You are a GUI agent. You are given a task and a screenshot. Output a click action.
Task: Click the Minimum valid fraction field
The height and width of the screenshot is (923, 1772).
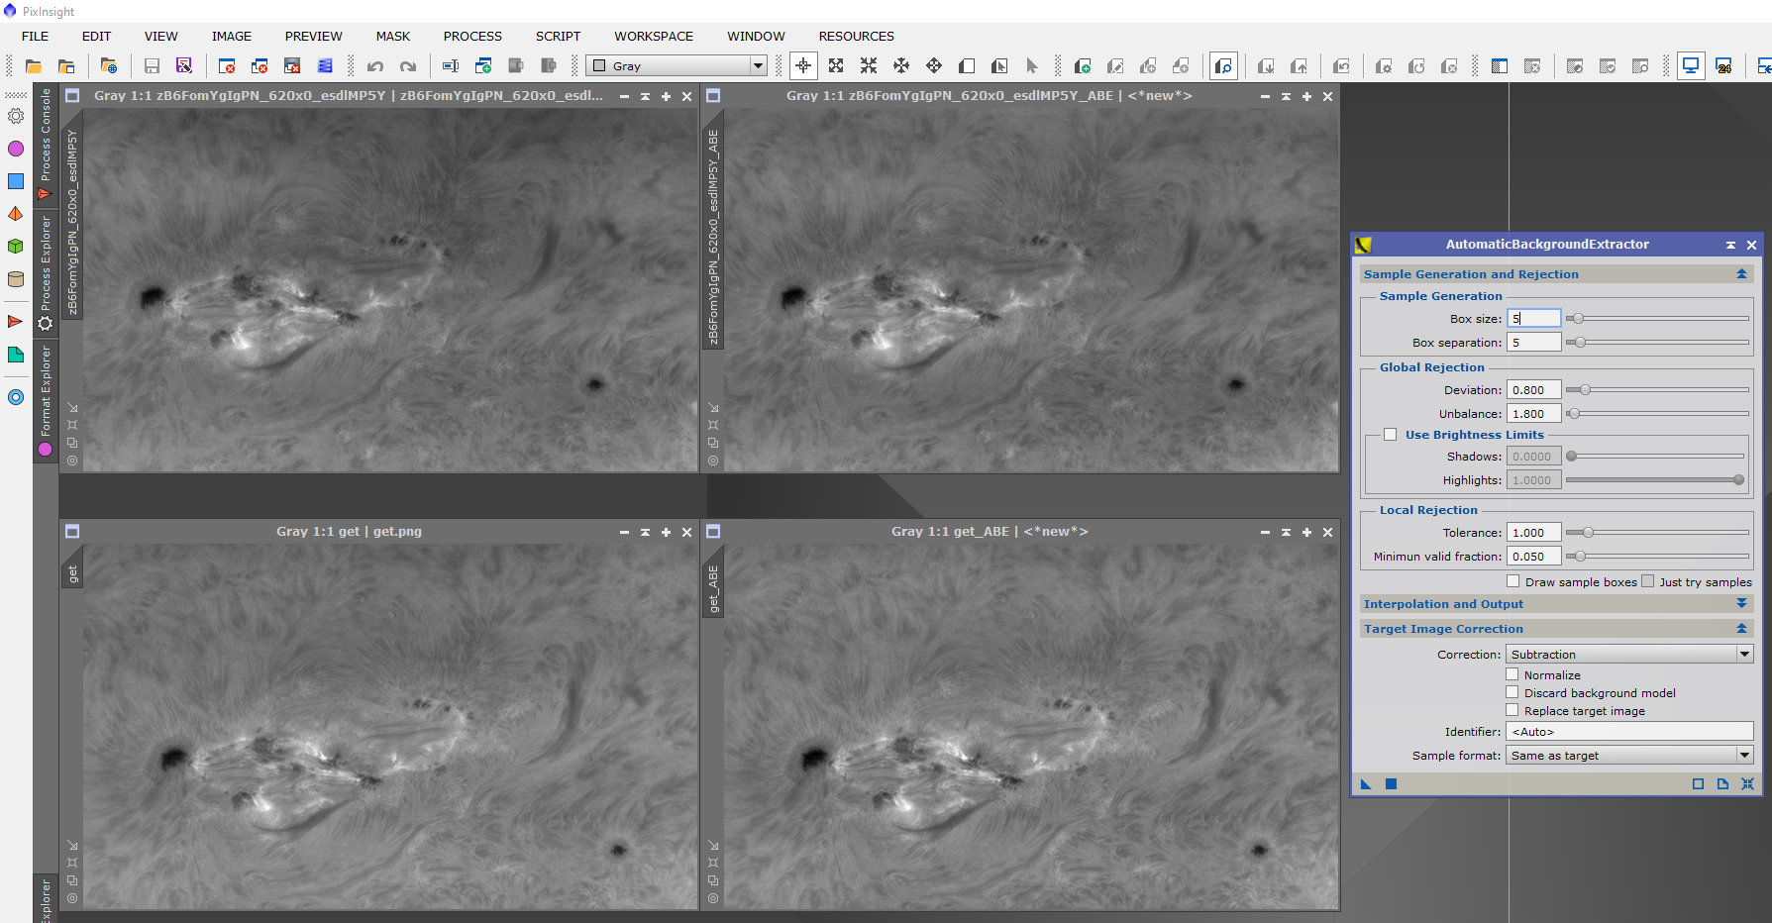pos(1533,557)
